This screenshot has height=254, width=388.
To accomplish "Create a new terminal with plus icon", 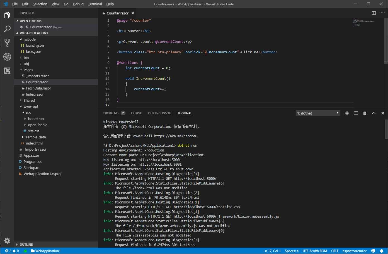I will 347,113.
